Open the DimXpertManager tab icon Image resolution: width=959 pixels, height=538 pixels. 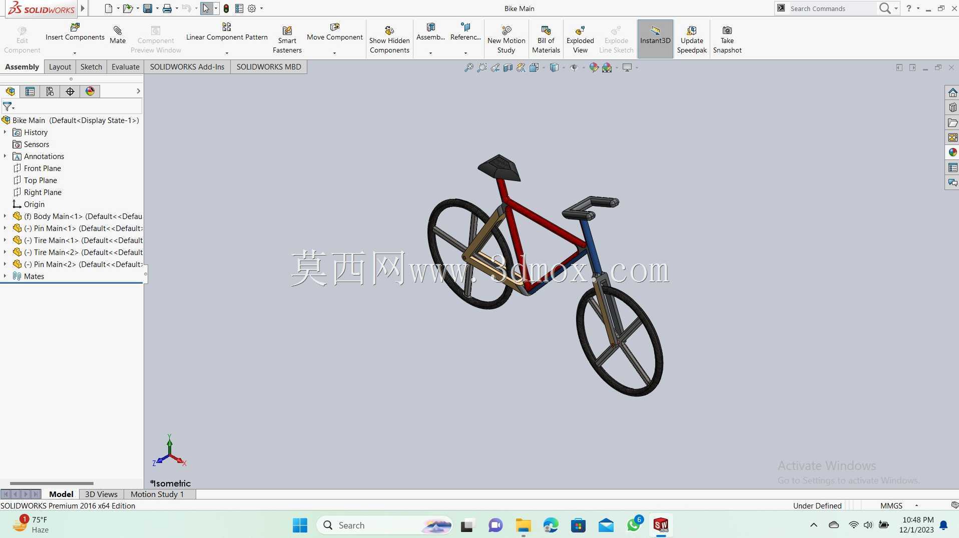coord(70,91)
